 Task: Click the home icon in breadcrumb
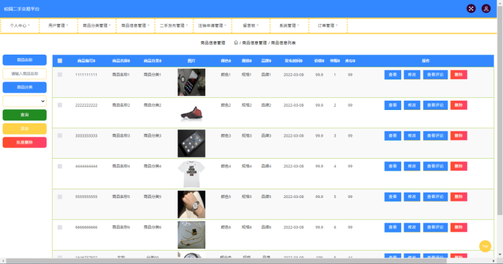236,43
